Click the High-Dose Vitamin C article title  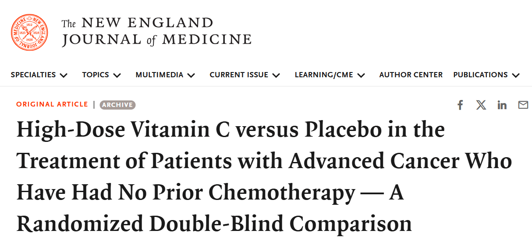pos(264,177)
